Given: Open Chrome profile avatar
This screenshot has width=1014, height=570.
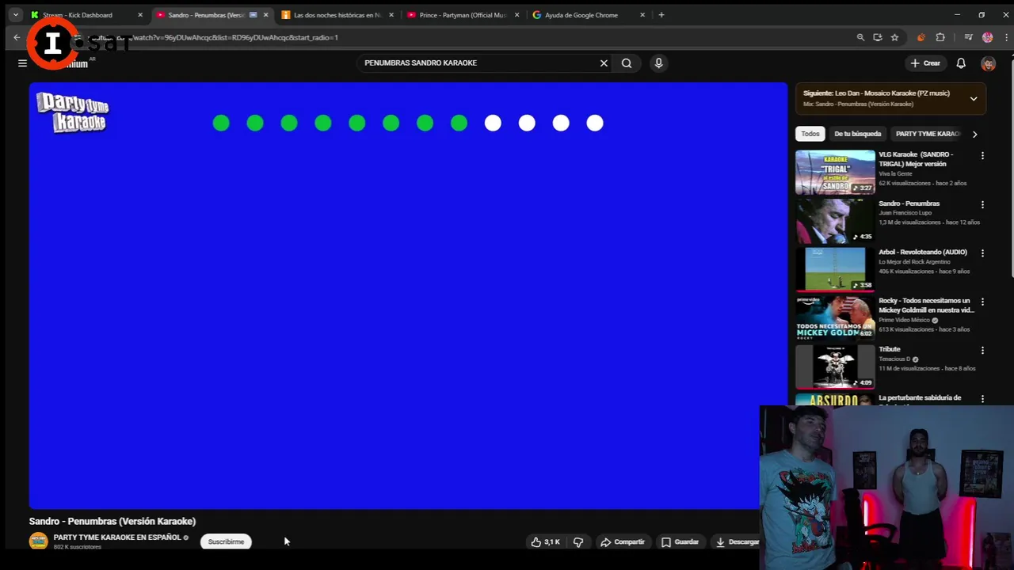Looking at the screenshot, I should tap(987, 37).
